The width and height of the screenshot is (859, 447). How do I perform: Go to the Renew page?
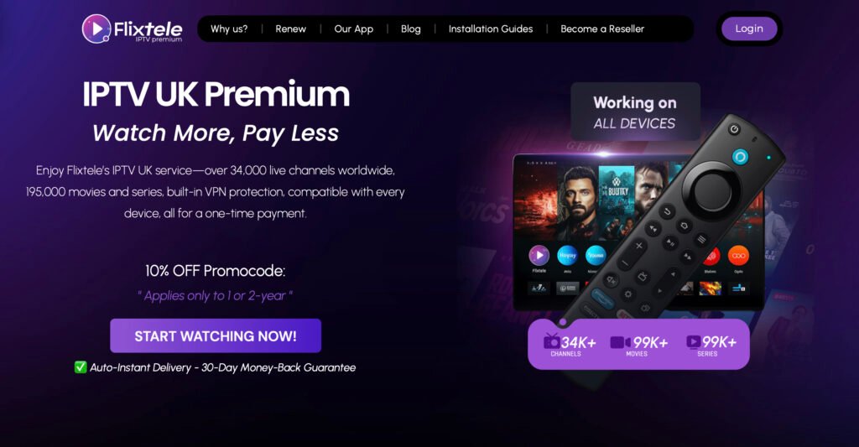[x=290, y=29]
